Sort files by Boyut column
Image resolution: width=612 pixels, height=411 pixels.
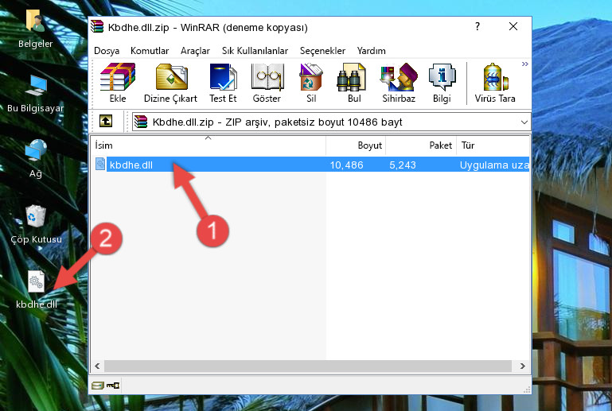(x=356, y=145)
